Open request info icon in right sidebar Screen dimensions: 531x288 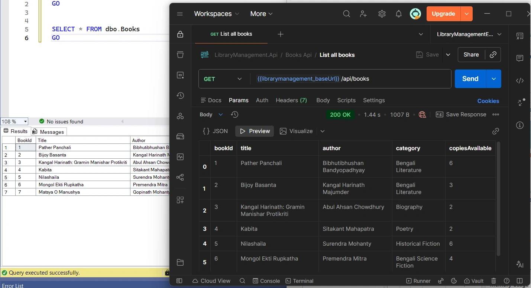click(520, 125)
